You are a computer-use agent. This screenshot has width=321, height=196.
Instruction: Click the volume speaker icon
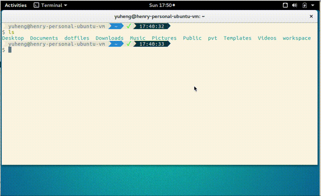(x=295, y=5)
